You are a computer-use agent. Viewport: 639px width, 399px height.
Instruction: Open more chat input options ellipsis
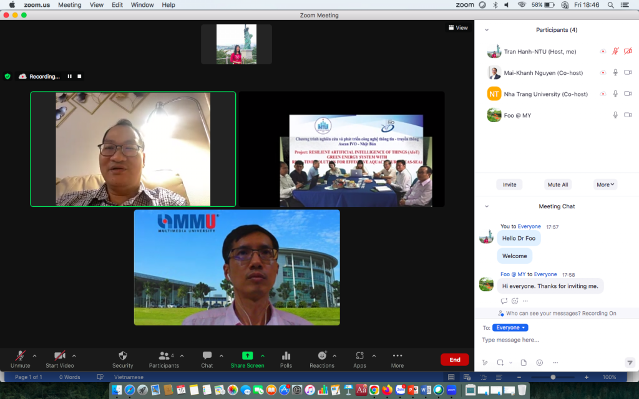coord(555,362)
